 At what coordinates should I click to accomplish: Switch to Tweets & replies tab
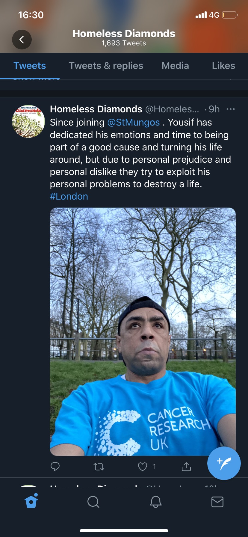tap(106, 66)
